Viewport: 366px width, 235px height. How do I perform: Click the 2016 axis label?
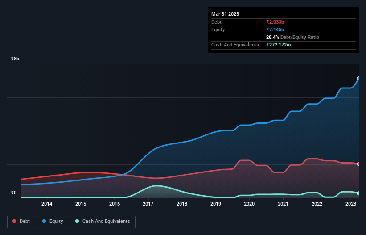tap(115, 204)
